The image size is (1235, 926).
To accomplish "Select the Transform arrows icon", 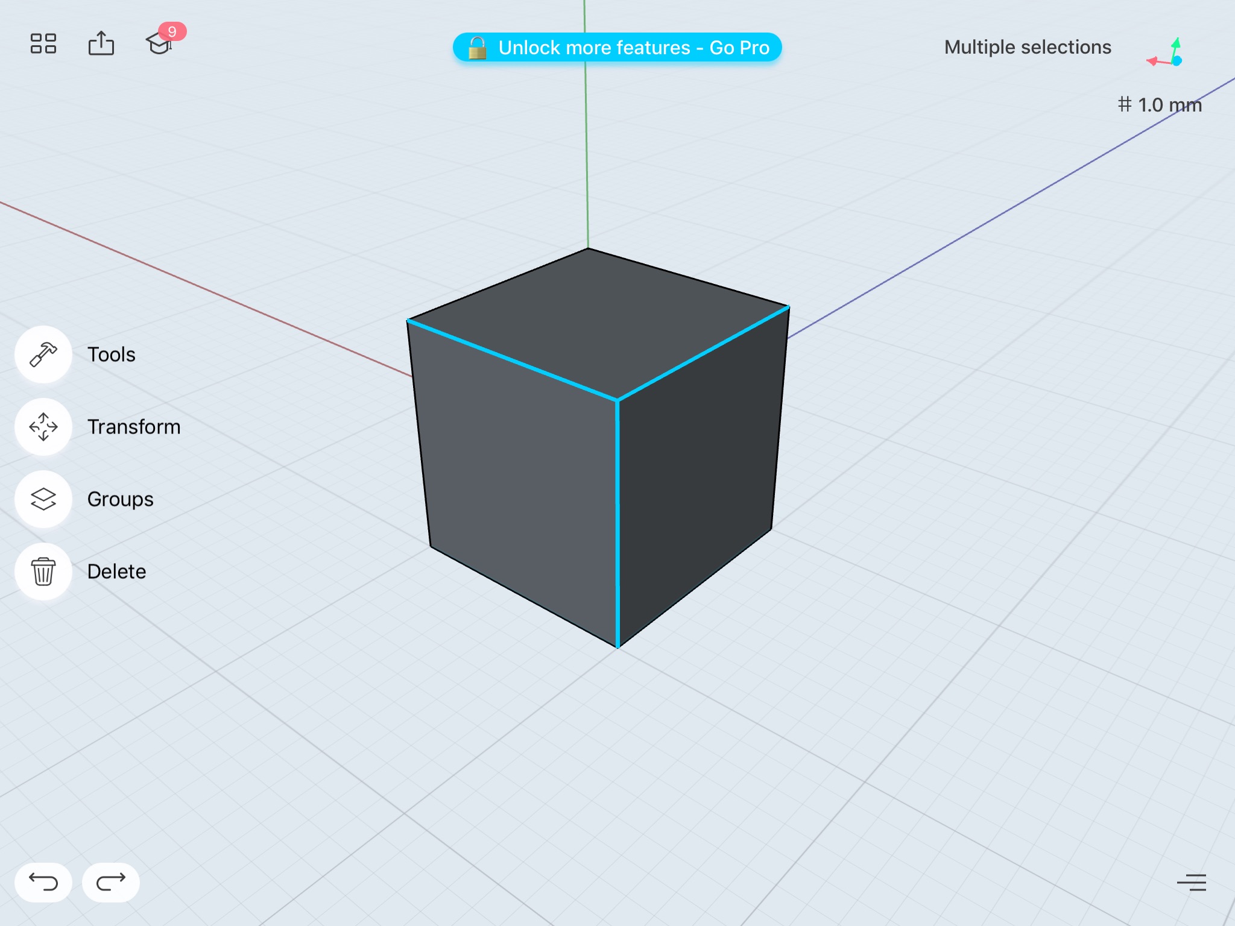I will click(x=43, y=427).
